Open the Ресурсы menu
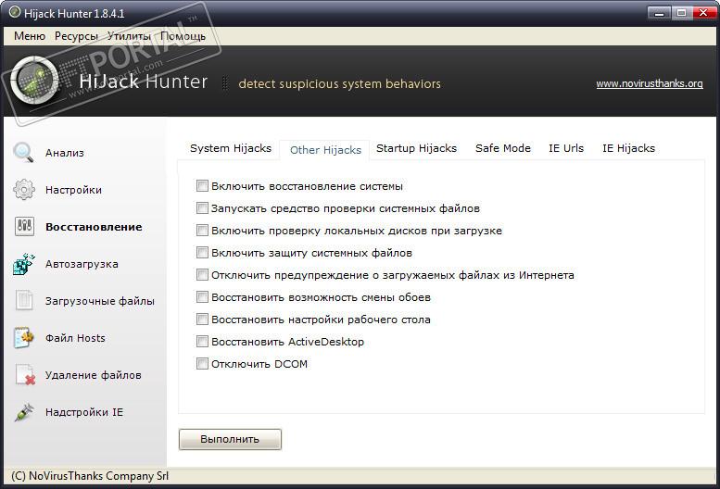Viewport: 720px width, 489px height. (76, 36)
